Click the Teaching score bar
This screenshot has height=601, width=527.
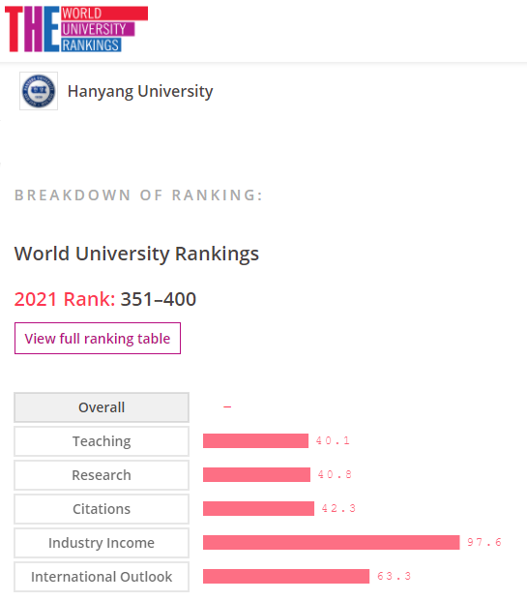click(256, 440)
